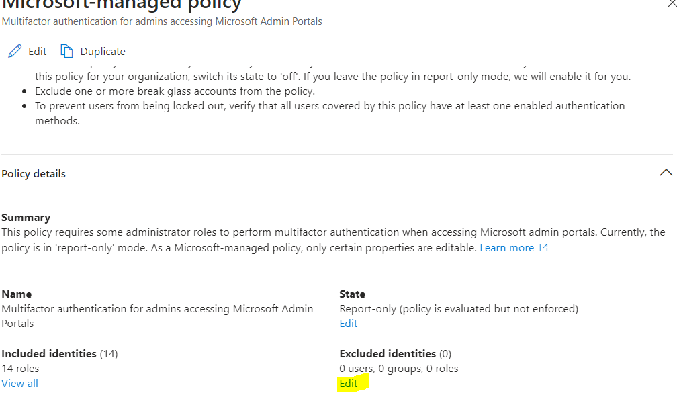The image size is (677, 401).
Task: Select the Summary heading text
Action: (26, 218)
